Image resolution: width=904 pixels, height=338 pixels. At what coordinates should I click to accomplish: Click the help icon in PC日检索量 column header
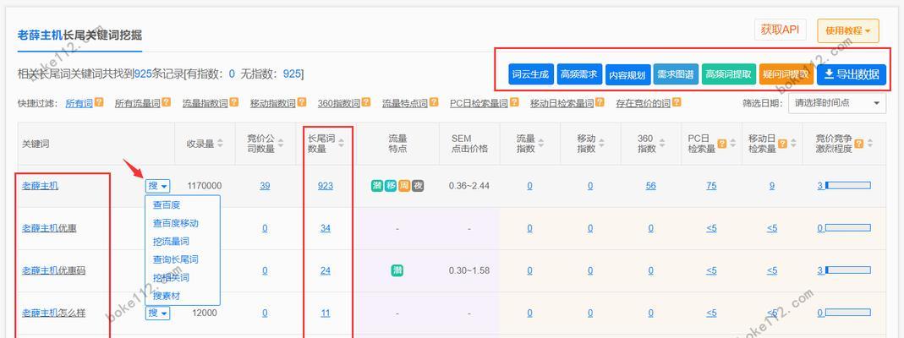[721, 144]
